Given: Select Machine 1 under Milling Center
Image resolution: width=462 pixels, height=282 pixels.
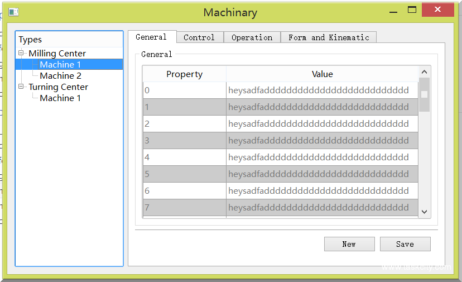Looking at the screenshot, I should (x=60, y=64).
